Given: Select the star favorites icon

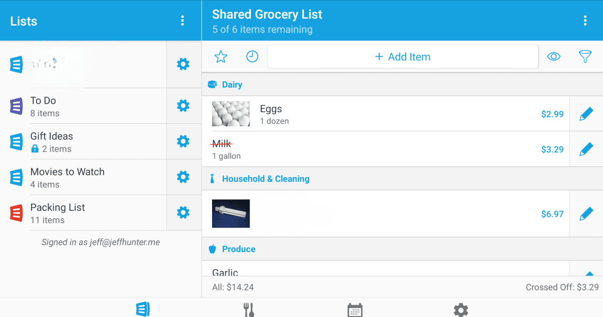Looking at the screenshot, I should (x=221, y=56).
